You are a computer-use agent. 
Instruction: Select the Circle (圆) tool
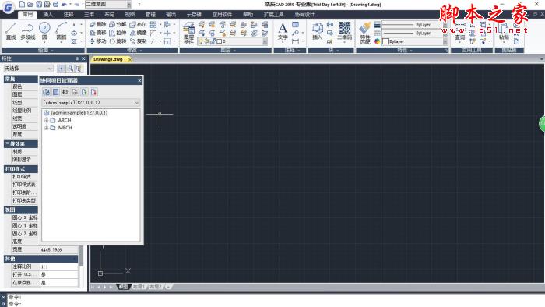click(44, 31)
